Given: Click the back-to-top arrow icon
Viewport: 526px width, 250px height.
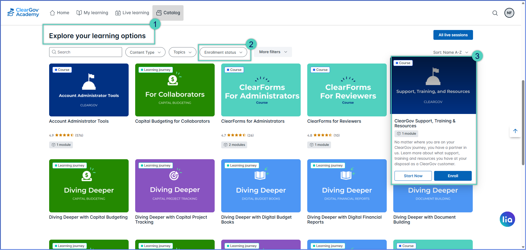Looking at the screenshot, I should tap(515, 131).
